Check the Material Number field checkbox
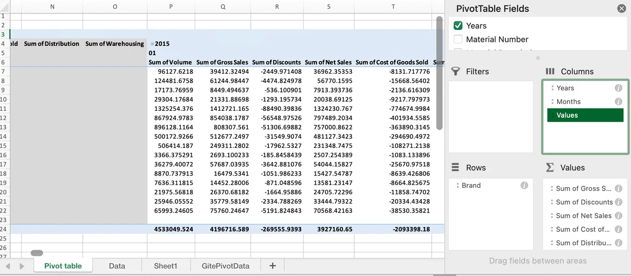631x276 pixels. [x=458, y=39]
